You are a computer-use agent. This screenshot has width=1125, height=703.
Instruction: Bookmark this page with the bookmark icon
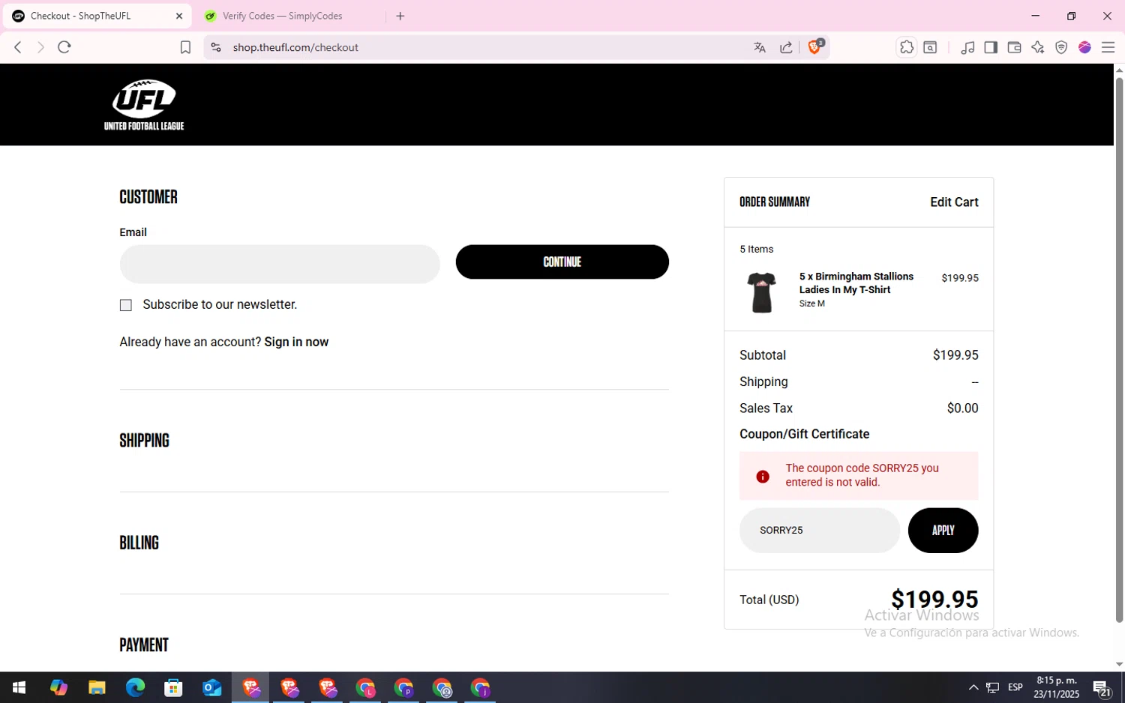point(185,47)
